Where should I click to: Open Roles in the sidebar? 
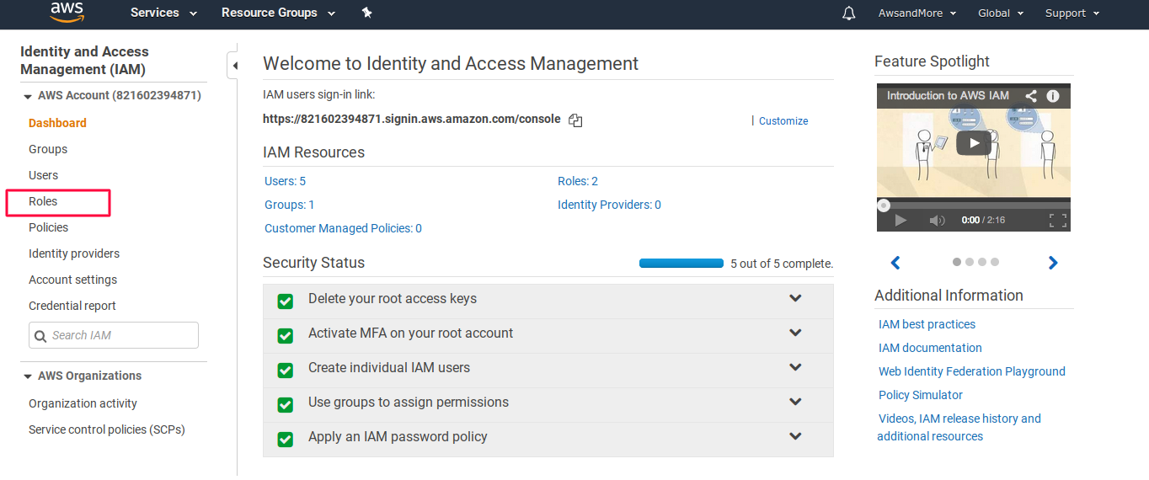(43, 201)
